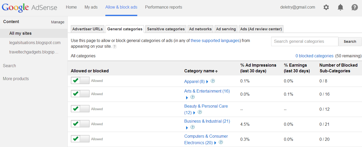Expand the Apparel subcategories arrow

coord(207,82)
